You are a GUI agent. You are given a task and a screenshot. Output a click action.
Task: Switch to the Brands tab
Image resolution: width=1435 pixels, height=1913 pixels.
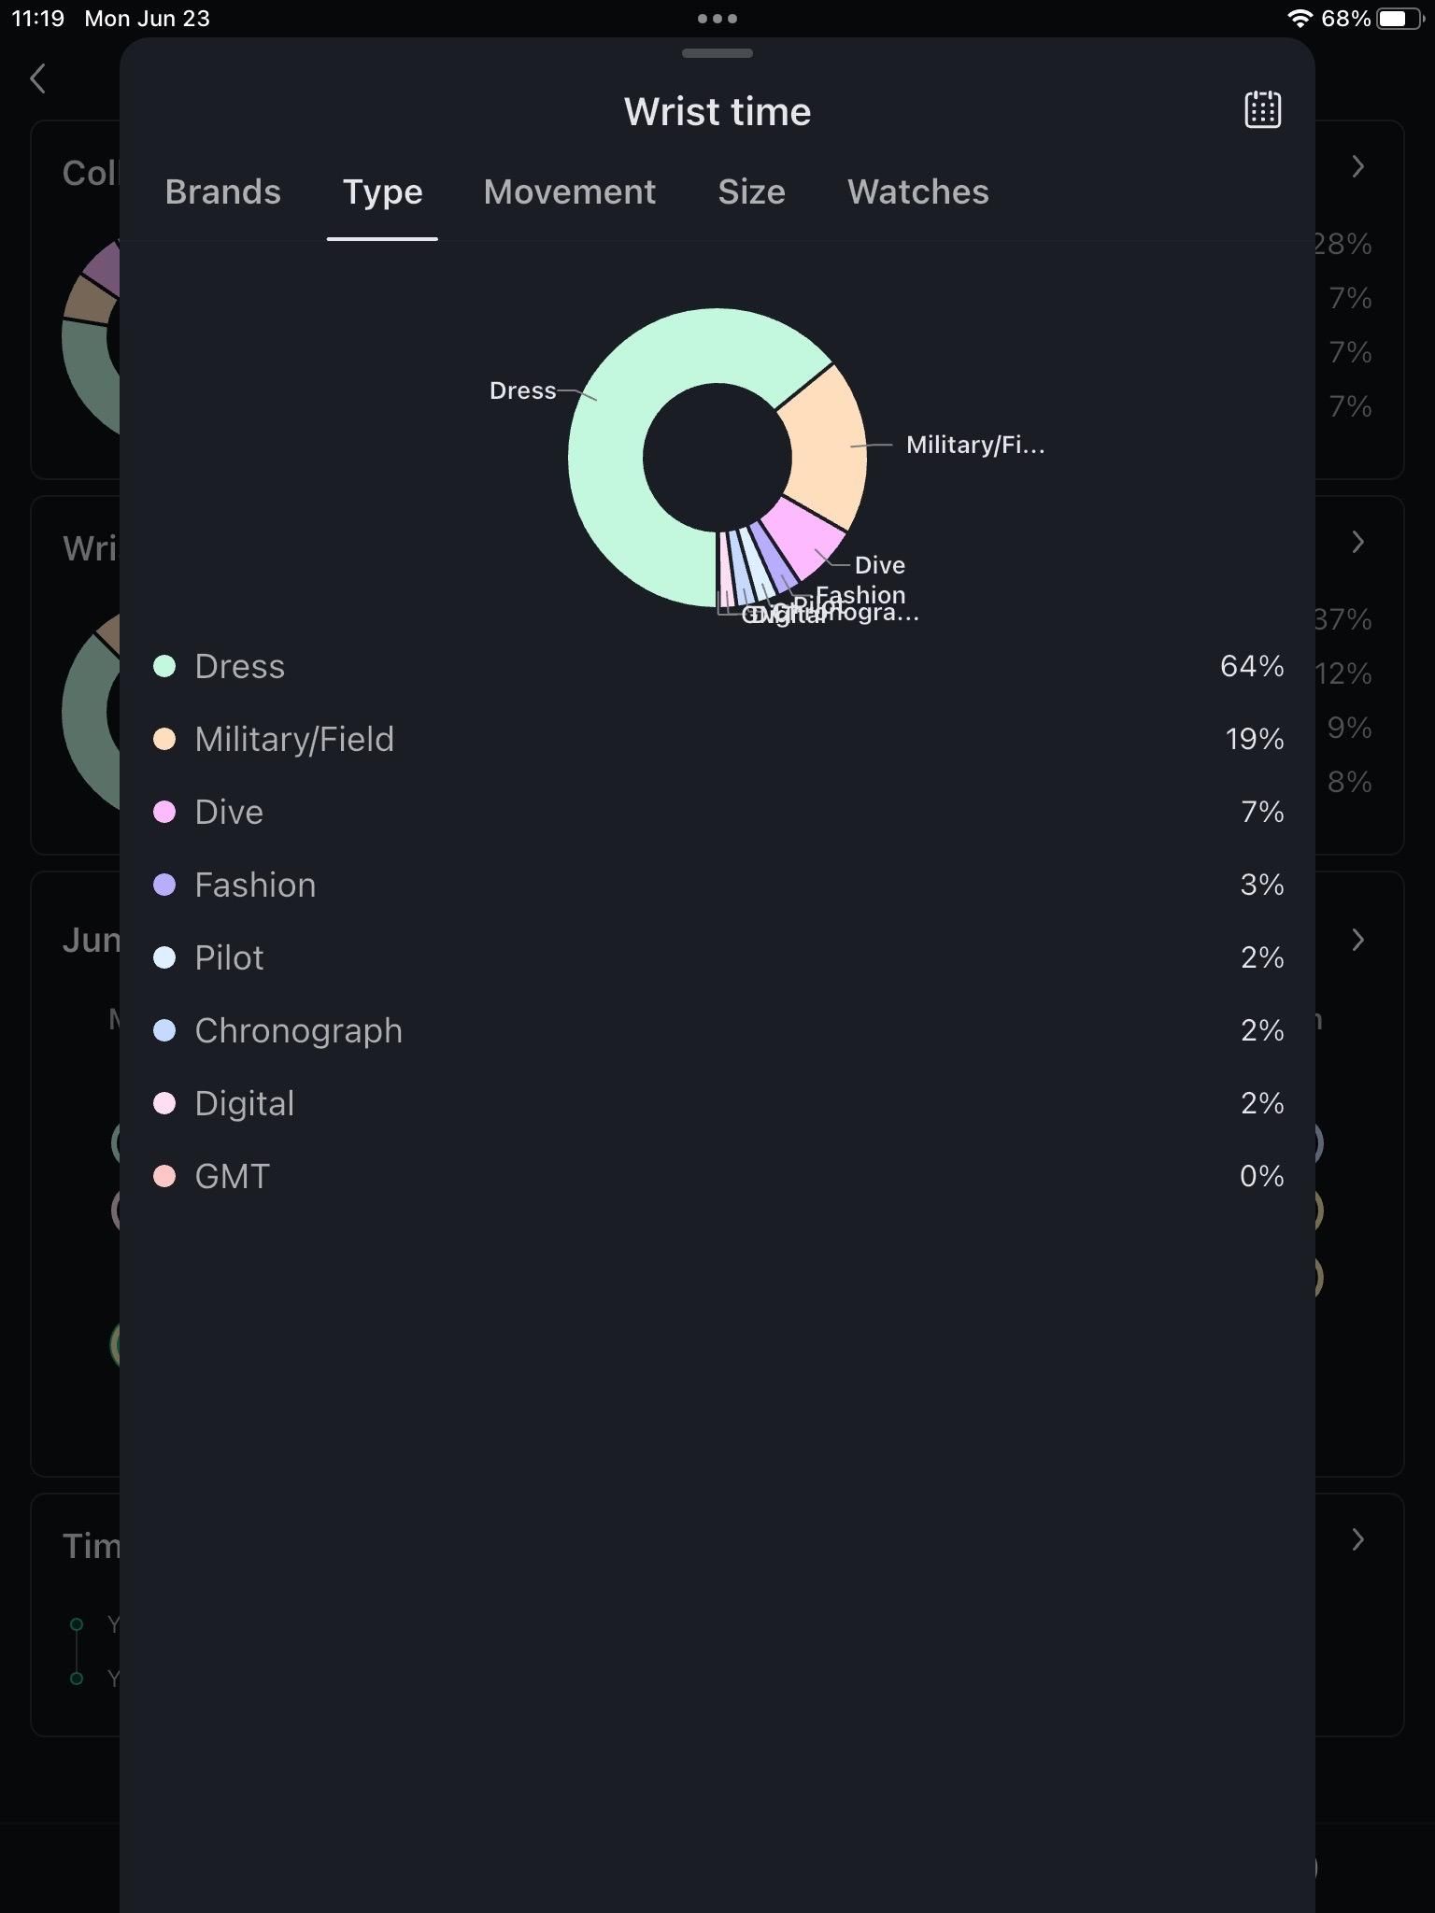click(223, 192)
